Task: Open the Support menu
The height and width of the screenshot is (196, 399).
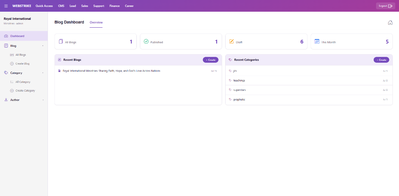Action: pyautogui.click(x=99, y=6)
